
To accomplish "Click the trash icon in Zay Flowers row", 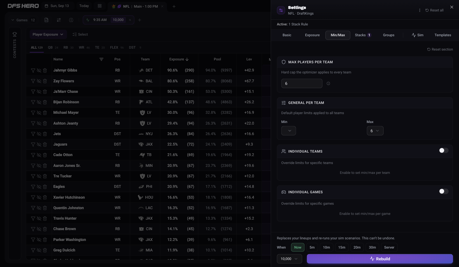I will pyautogui.click(x=45, y=81).
